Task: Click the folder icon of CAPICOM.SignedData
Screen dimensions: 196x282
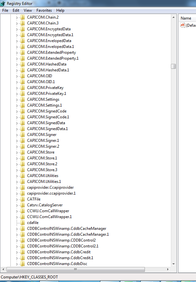Action: coord(22,123)
